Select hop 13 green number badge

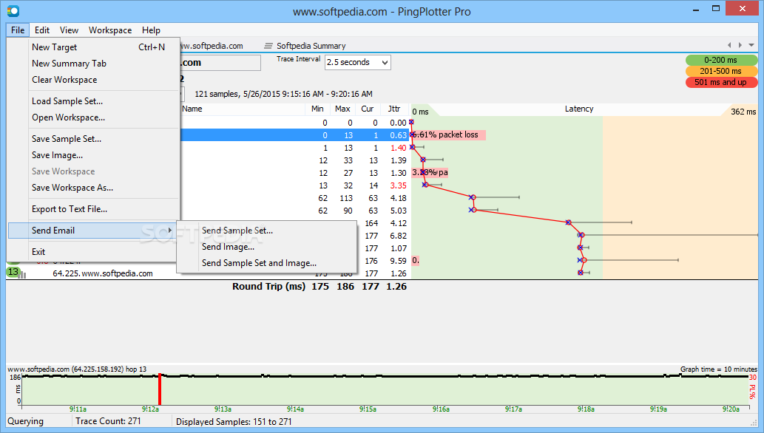click(x=13, y=272)
